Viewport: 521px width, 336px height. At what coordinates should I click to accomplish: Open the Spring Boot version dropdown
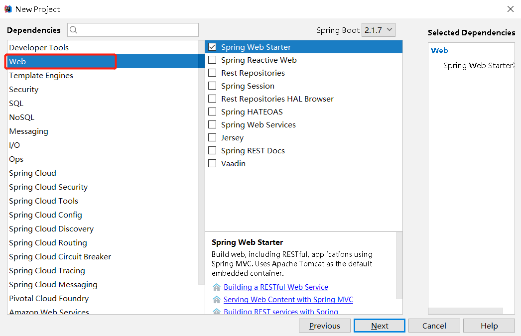378,30
